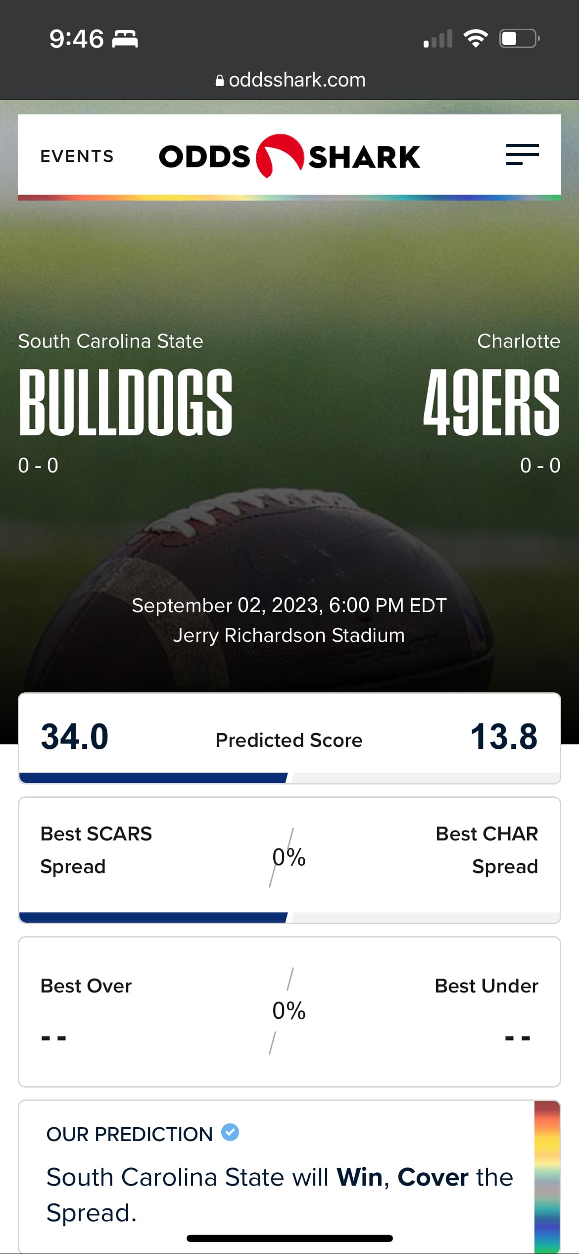Image resolution: width=579 pixels, height=1254 pixels.
Task: Tap the Best Over option
Action: click(86, 986)
